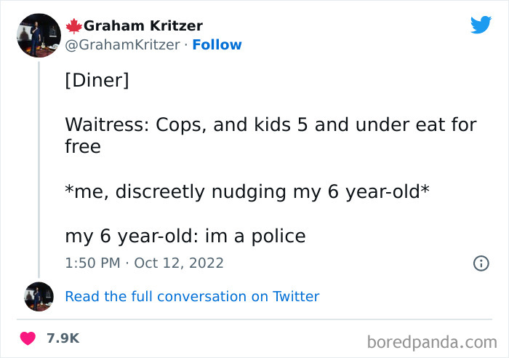Screen dimensions: 509x358
Task: Click the "[Diner]" line of the tweet
Action: pyautogui.click(x=97, y=79)
